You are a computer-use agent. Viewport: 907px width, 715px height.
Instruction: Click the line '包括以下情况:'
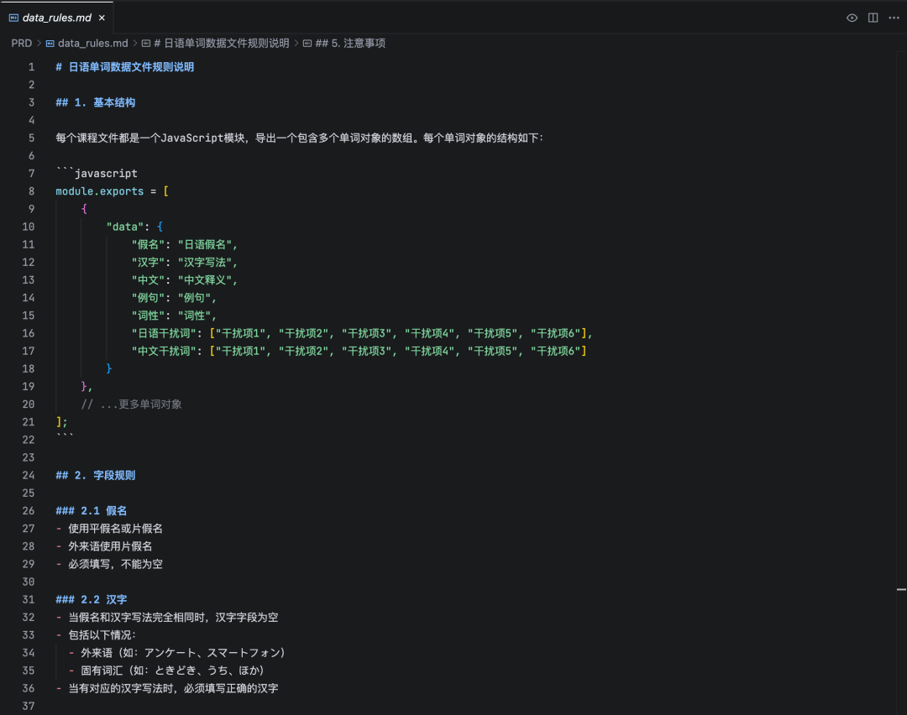click(102, 635)
